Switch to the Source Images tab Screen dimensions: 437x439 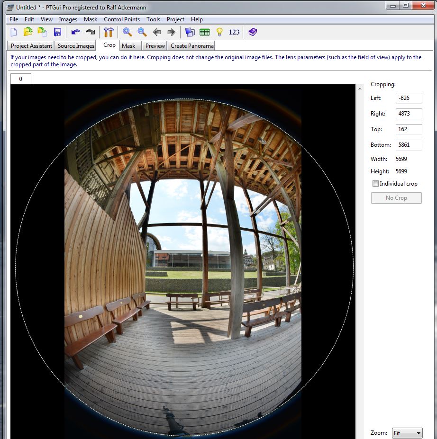(76, 46)
